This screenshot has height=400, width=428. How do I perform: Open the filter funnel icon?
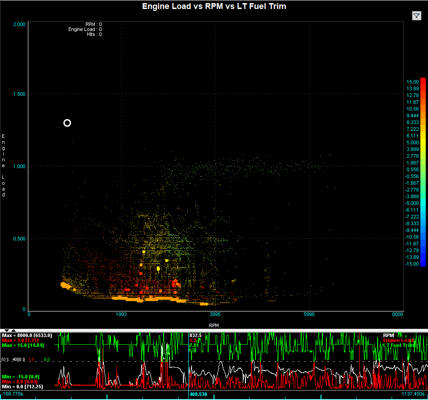click(x=416, y=16)
